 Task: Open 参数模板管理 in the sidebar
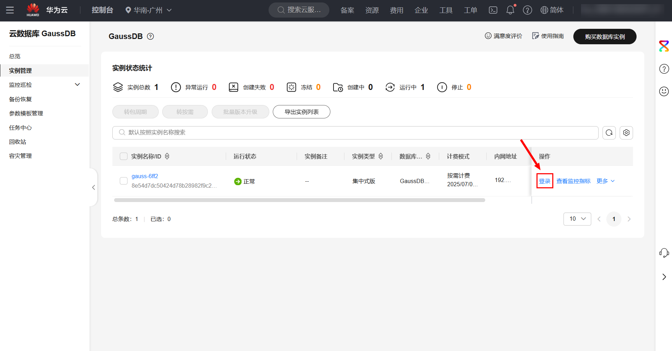pyautogui.click(x=26, y=113)
